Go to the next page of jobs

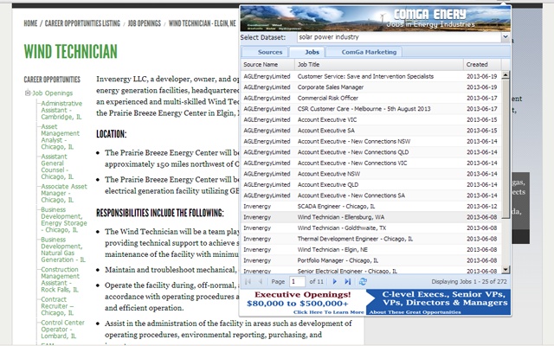pyautogui.click(x=335, y=281)
